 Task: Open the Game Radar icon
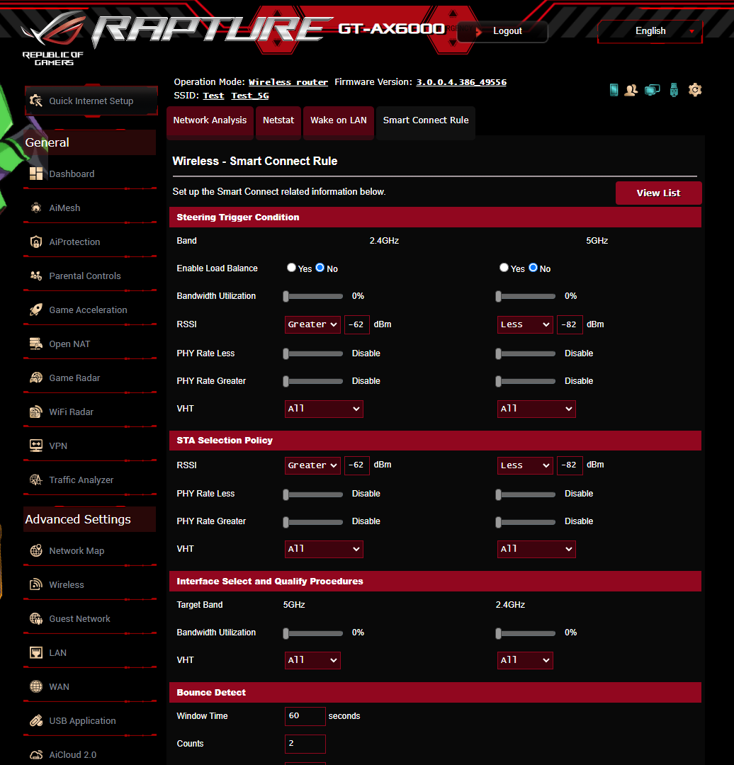[36, 378]
